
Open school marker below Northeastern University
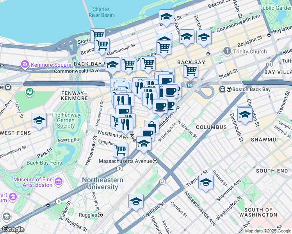(x=136, y=202)
